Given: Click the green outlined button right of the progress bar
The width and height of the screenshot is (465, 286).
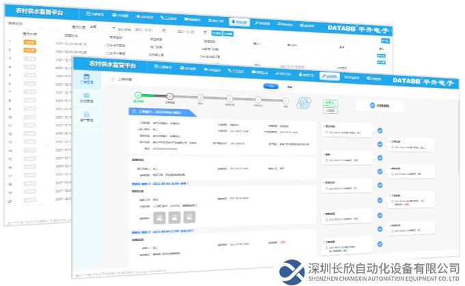Looking at the screenshot, I should click(330, 102).
